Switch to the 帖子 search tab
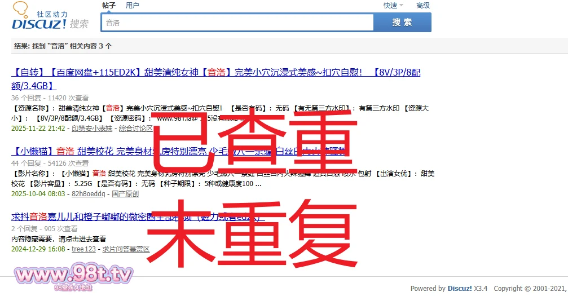 click(109, 6)
